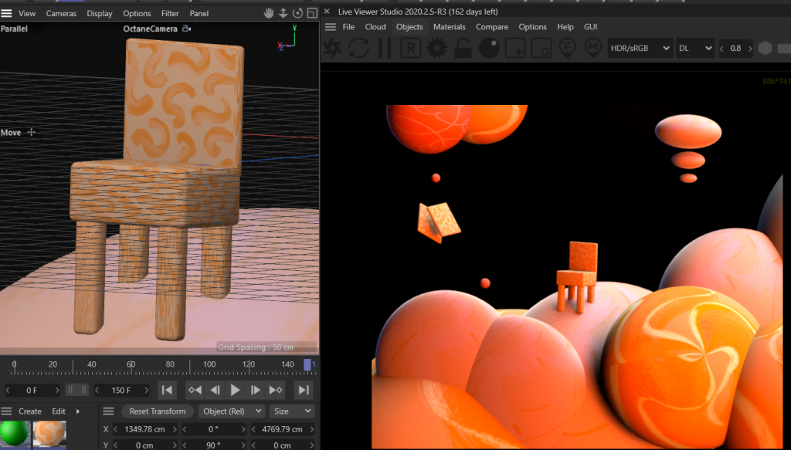The height and width of the screenshot is (450, 791).
Task: Enable film region square icon
Action: point(541,49)
